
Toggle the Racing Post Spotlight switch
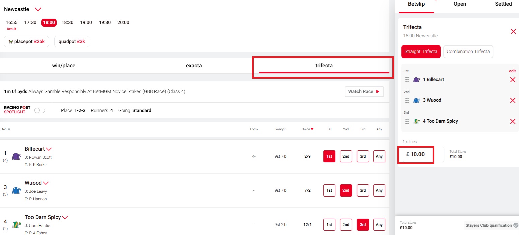(x=40, y=110)
